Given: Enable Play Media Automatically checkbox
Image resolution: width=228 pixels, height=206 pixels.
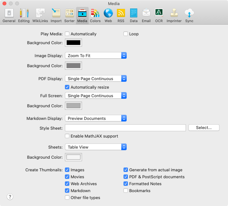Looking at the screenshot, I should click(x=67, y=34).
